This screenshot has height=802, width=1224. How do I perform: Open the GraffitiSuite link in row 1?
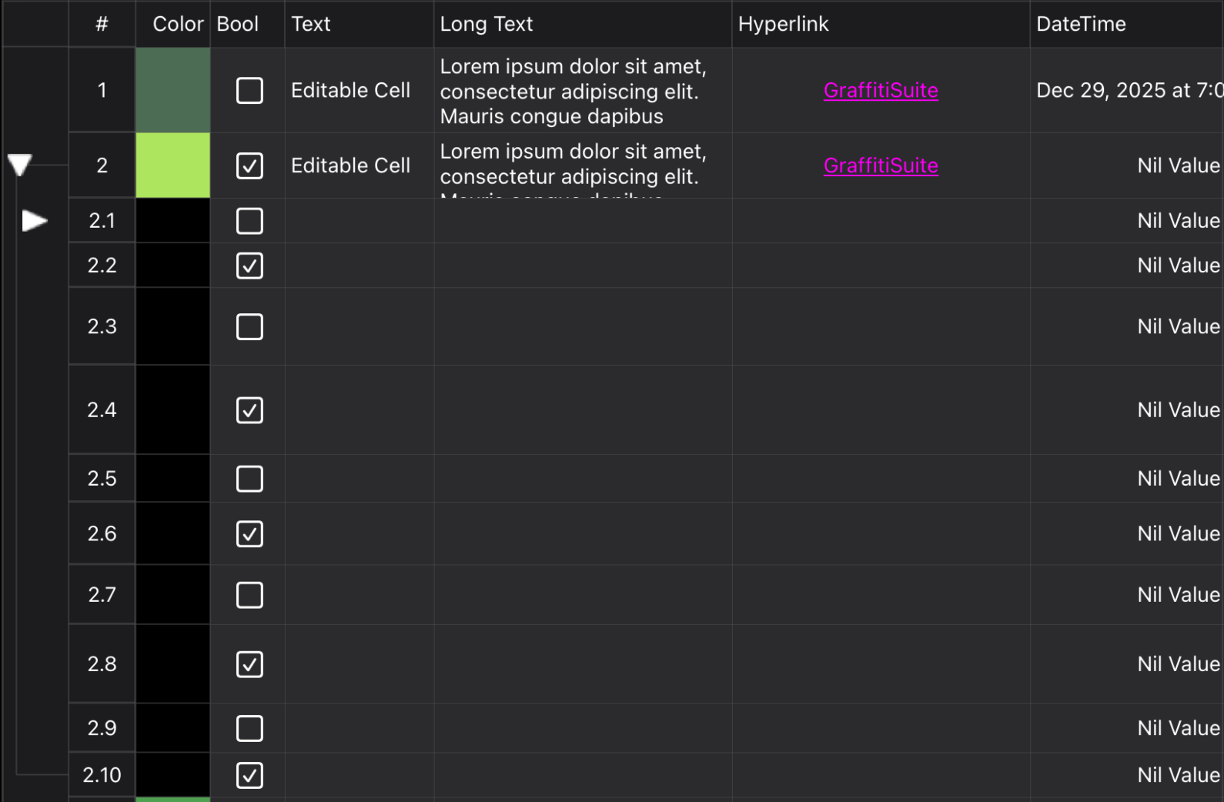tap(881, 91)
